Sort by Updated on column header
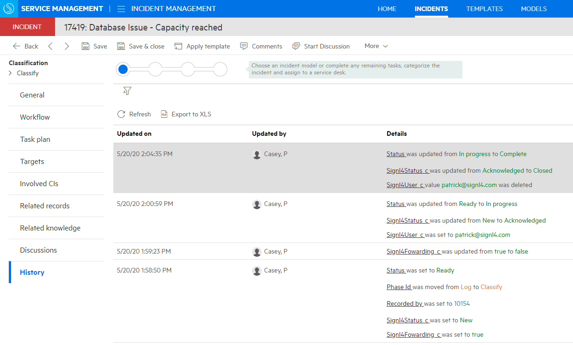 pyautogui.click(x=134, y=133)
